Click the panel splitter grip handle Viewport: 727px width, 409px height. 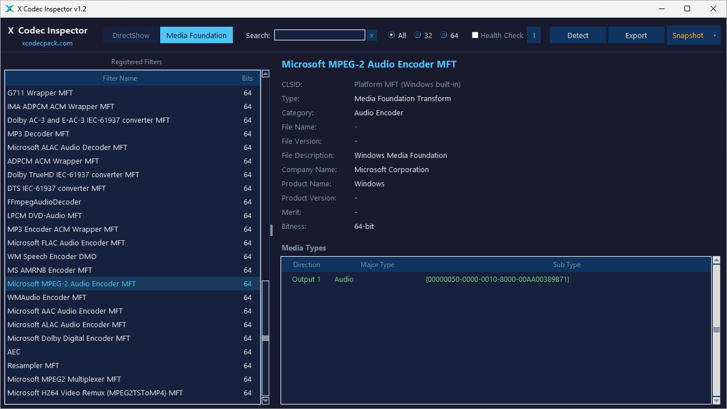(x=271, y=229)
